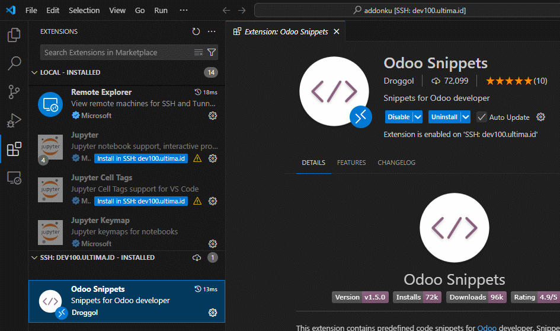Image resolution: width=560 pixels, height=331 pixels.
Task: Open Jupyter extension gear settings
Action: 213,158
